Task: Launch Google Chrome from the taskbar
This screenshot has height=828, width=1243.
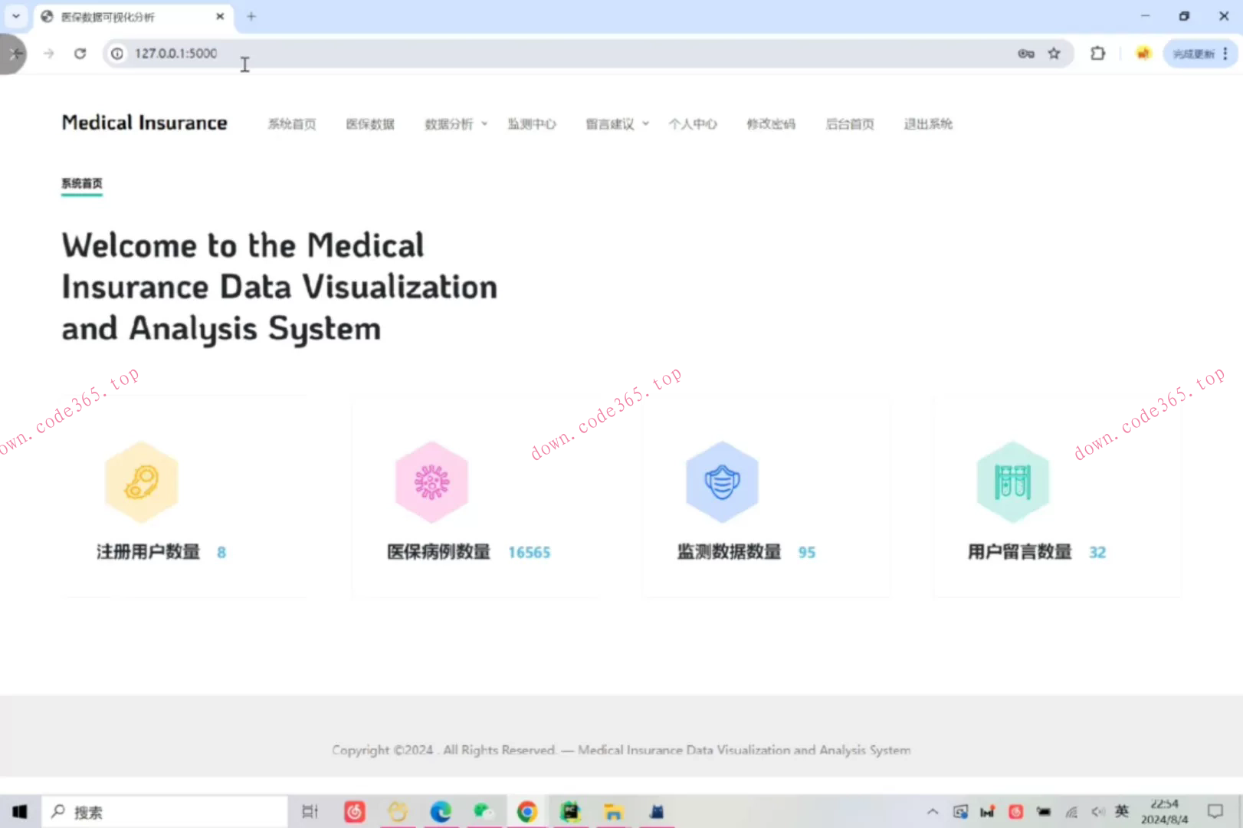Action: (526, 812)
